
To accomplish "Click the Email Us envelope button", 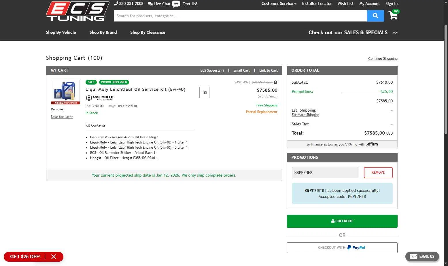I will coord(422,256).
